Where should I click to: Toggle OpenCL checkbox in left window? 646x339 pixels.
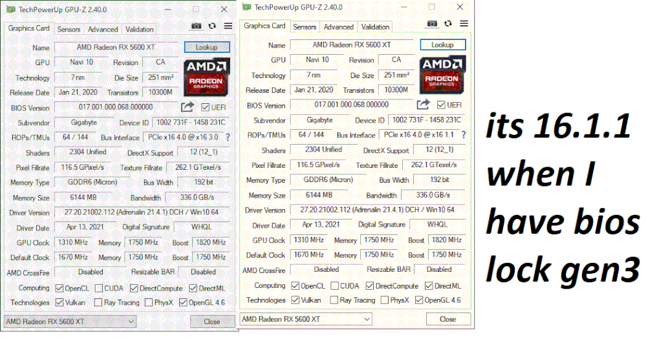[x=59, y=289]
